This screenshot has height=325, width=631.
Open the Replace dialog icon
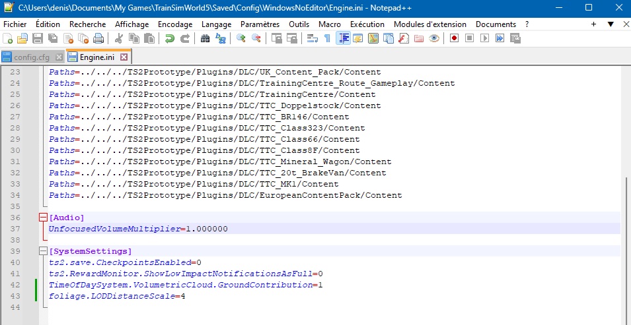[221, 39]
